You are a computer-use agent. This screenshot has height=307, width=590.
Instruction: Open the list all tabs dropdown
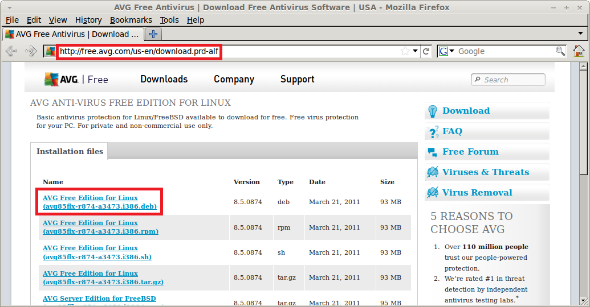coord(580,34)
